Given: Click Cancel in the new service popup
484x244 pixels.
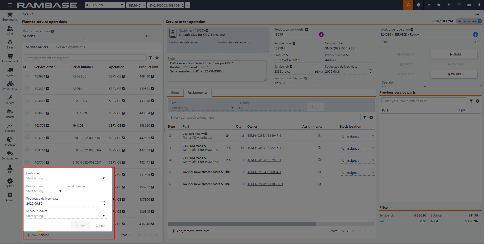Looking at the screenshot, I should (x=100, y=226).
